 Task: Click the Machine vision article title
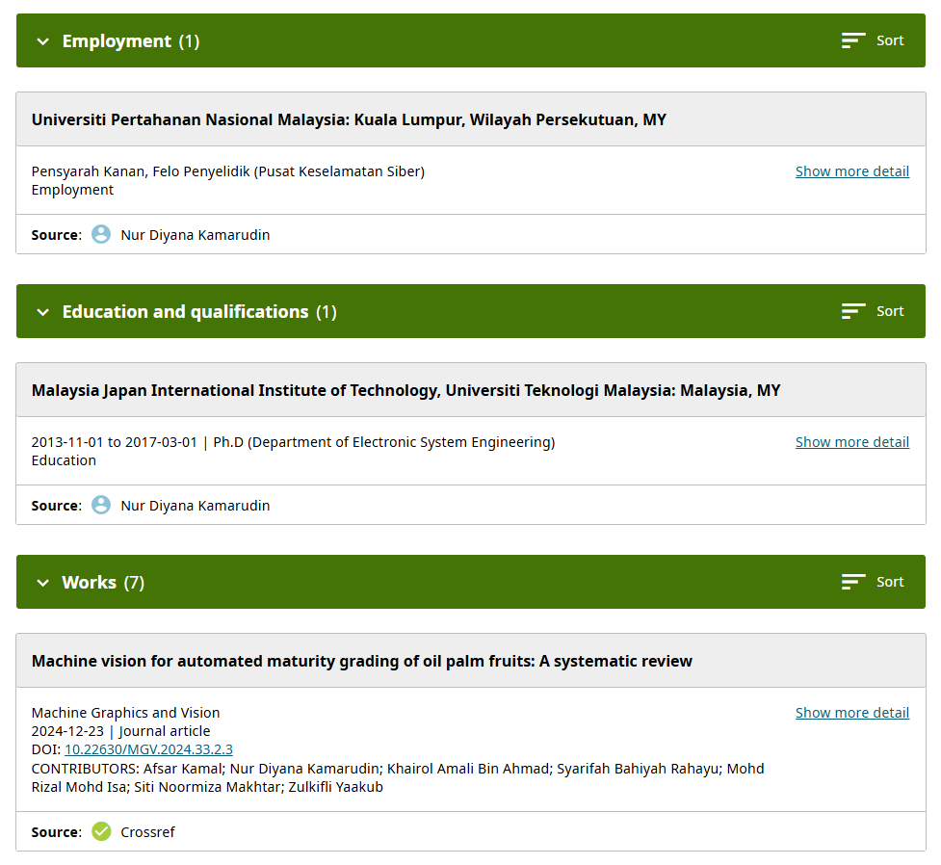(x=361, y=661)
